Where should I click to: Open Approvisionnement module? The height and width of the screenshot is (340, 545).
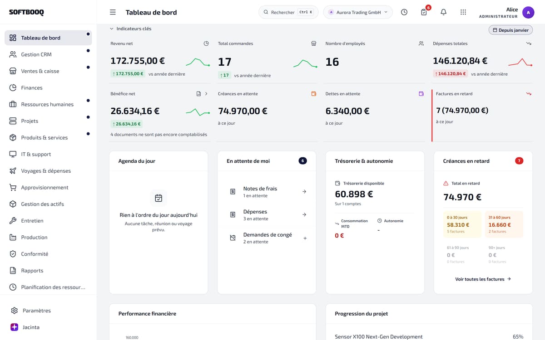pos(48,188)
